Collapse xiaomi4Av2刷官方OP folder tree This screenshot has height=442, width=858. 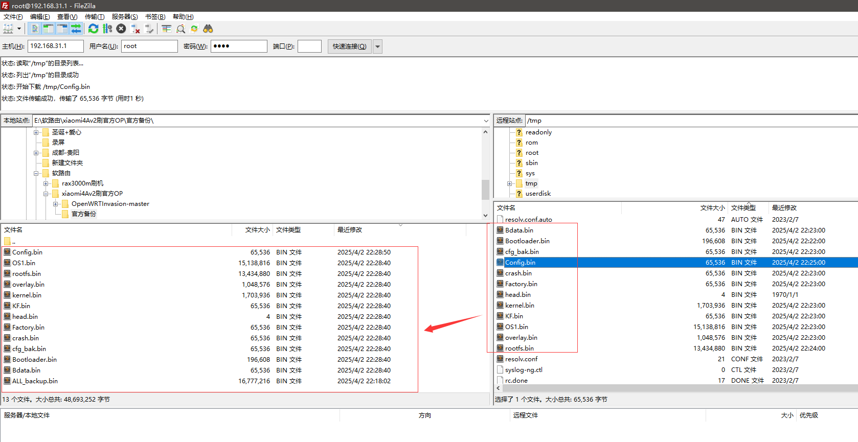(x=46, y=194)
